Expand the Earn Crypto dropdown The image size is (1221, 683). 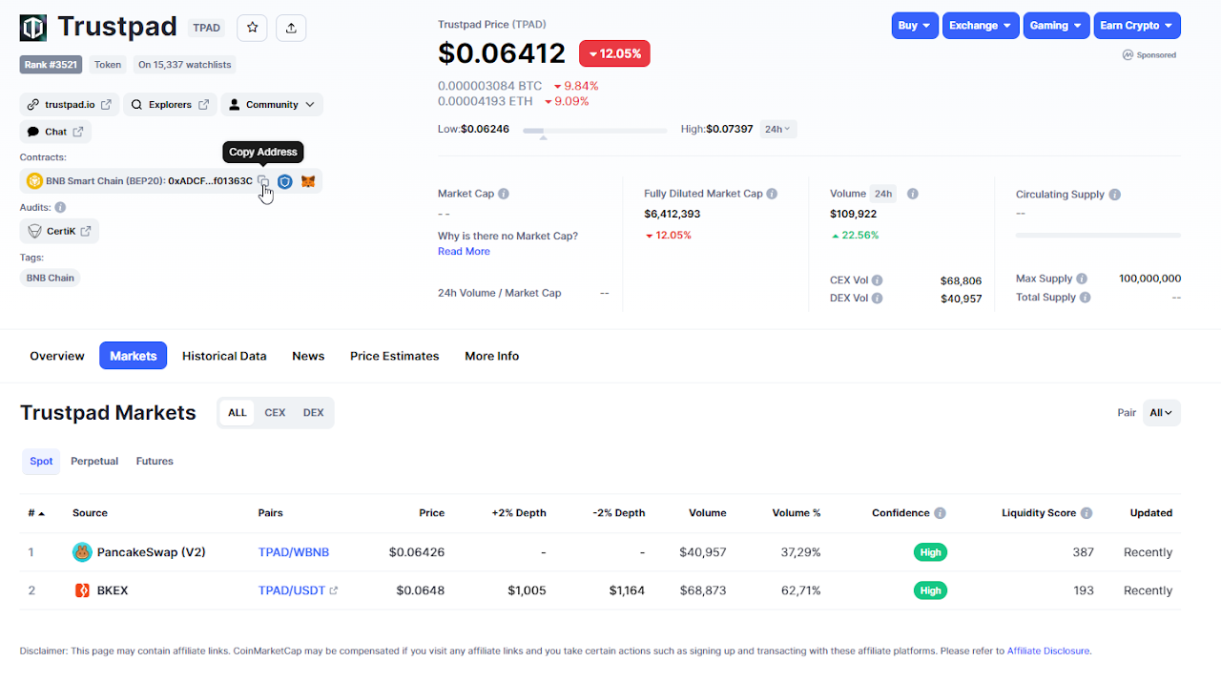1137,26
